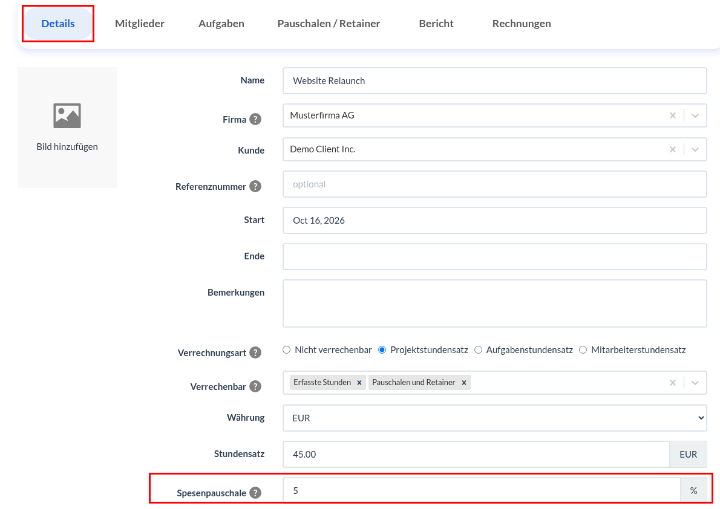The width and height of the screenshot is (720, 509).
Task: Expand the Verrechenbar dropdown chevron
Action: (695, 382)
